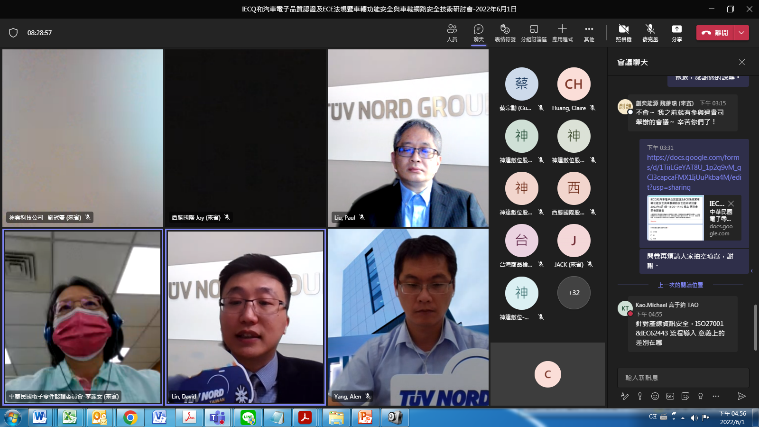Click '上一次的閱讀位置' last read marker

click(x=680, y=285)
